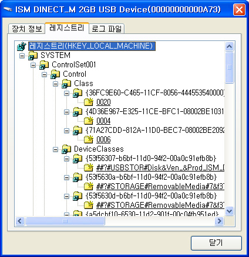Click the vertical scrollbar up arrow

pos(230,47)
